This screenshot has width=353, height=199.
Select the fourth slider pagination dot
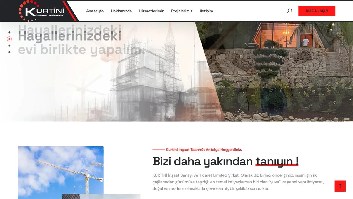click(x=9, y=52)
